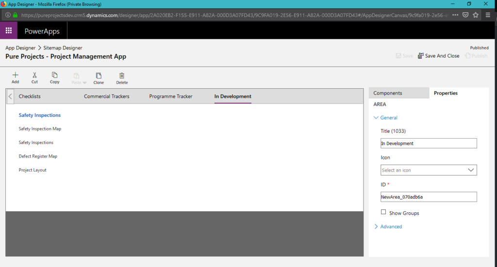This screenshot has height=267, width=497.
Task: Expand the Advanced section
Action: (388, 226)
